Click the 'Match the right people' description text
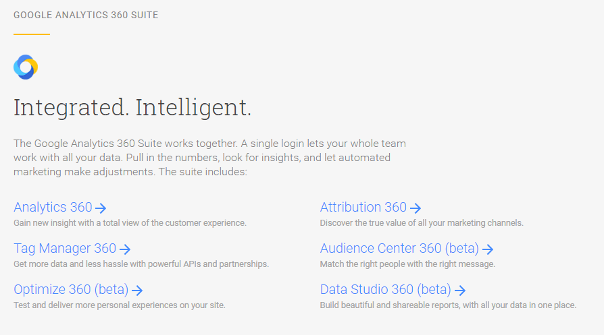Screen dimensions: 604x335 407,264
